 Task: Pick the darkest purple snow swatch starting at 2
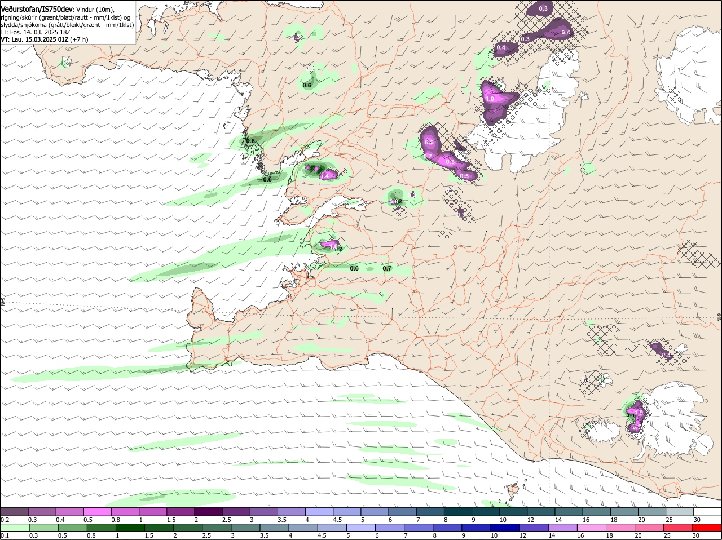pos(208,511)
